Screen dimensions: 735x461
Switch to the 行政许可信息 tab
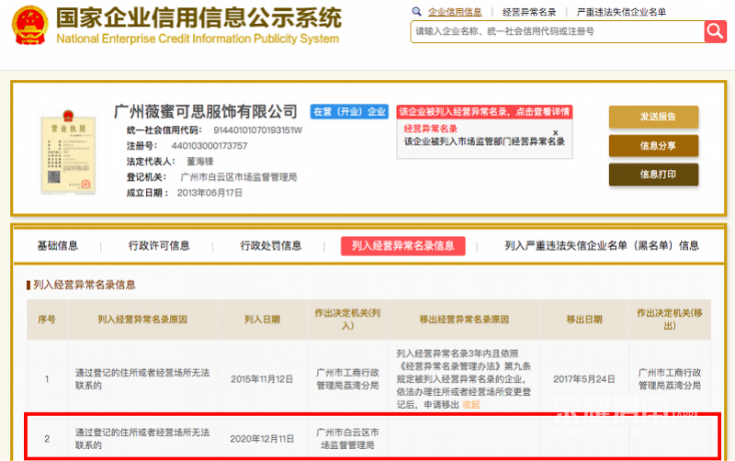pos(159,245)
